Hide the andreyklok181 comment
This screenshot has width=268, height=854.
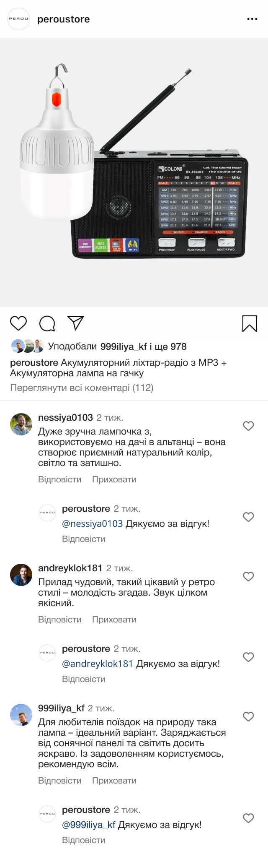tap(114, 620)
